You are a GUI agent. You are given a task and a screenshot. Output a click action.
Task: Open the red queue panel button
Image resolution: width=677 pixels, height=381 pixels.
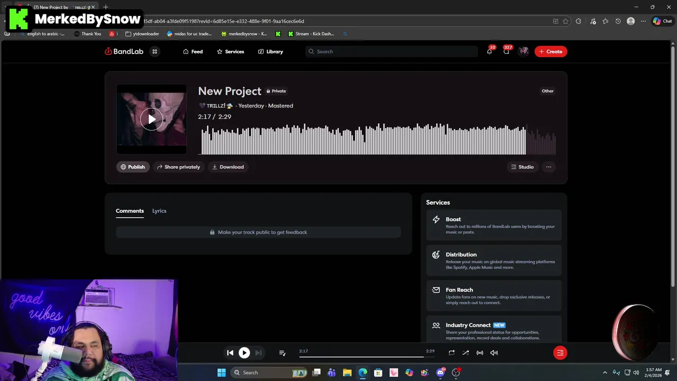560,352
